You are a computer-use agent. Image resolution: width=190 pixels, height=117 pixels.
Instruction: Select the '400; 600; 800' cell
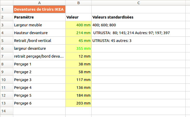pos(138,25)
